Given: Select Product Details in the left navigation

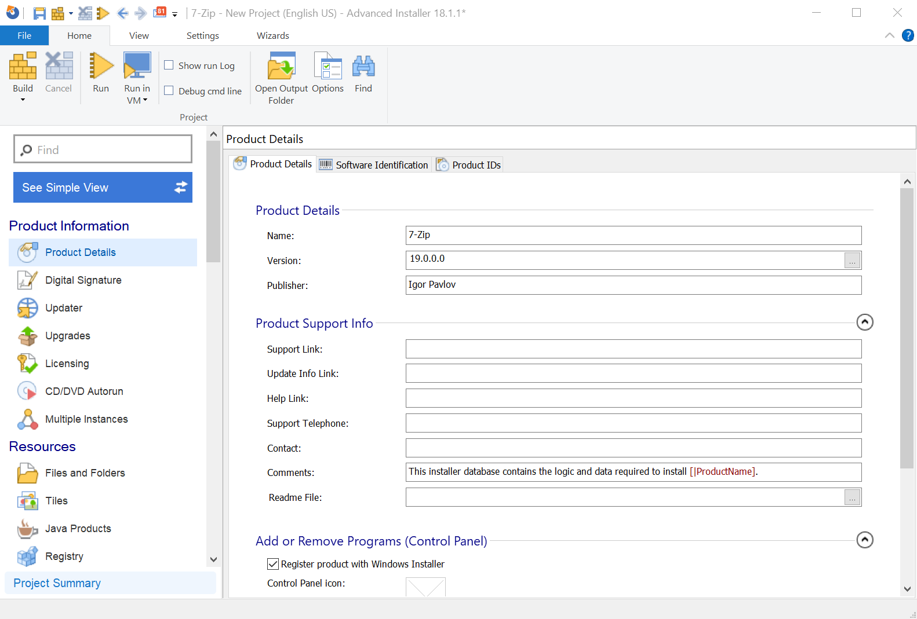Looking at the screenshot, I should click(x=103, y=252).
